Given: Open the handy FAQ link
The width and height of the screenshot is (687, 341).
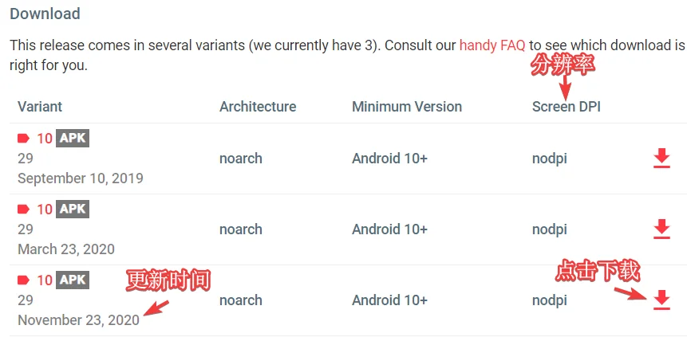Looking at the screenshot, I should pyautogui.click(x=492, y=45).
